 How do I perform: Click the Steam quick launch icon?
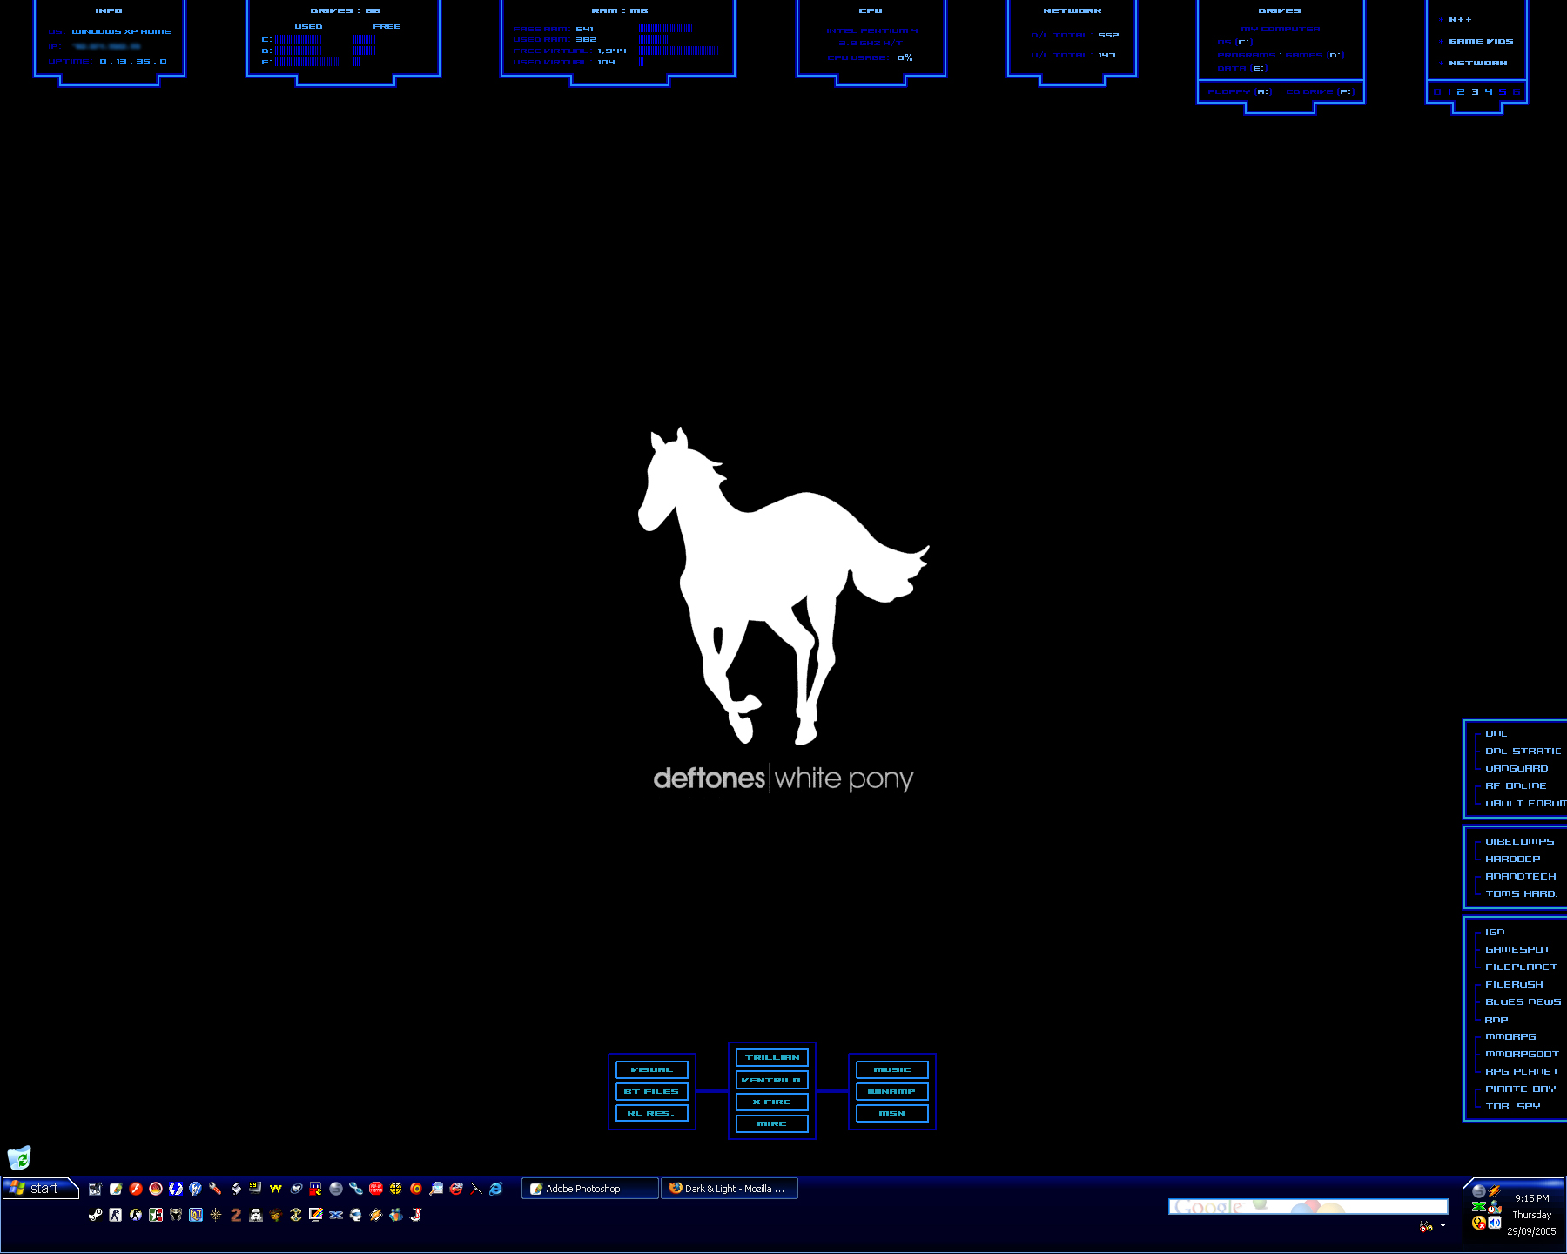(x=95, y=1215)
